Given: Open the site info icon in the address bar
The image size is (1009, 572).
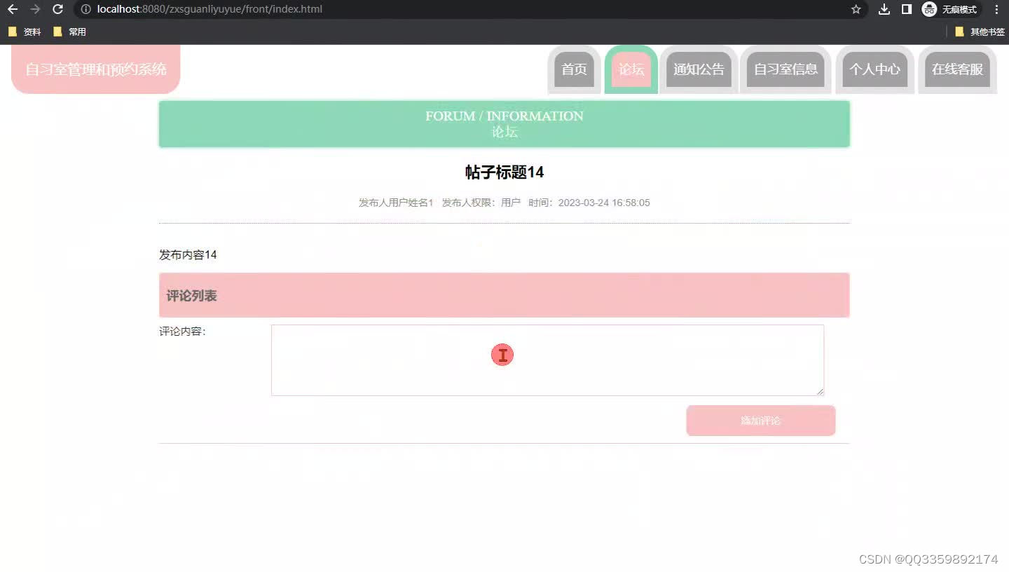Looking at the screenshot, I should [86, 9].
